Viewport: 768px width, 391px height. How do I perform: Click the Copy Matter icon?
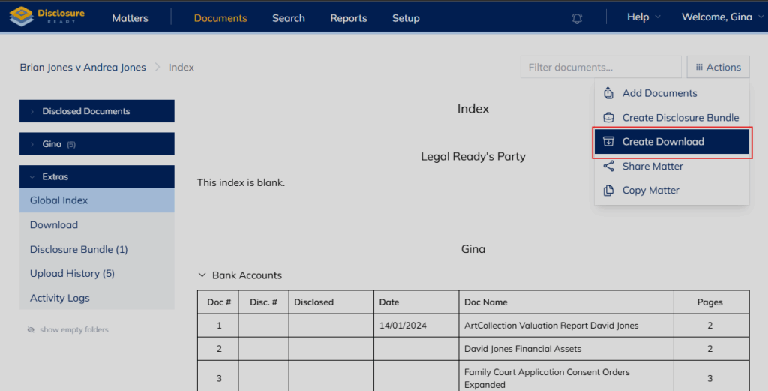click(x=609, y=191)
